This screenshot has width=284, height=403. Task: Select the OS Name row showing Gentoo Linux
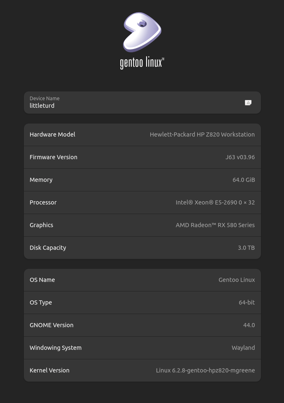pyautogui.click(x=142, y=280)
